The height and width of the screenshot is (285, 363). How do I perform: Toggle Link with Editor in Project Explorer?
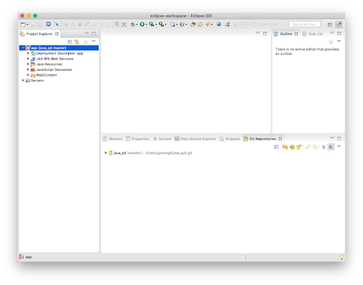pos(77,42)
